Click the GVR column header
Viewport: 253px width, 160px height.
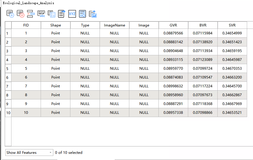(173, 25)
